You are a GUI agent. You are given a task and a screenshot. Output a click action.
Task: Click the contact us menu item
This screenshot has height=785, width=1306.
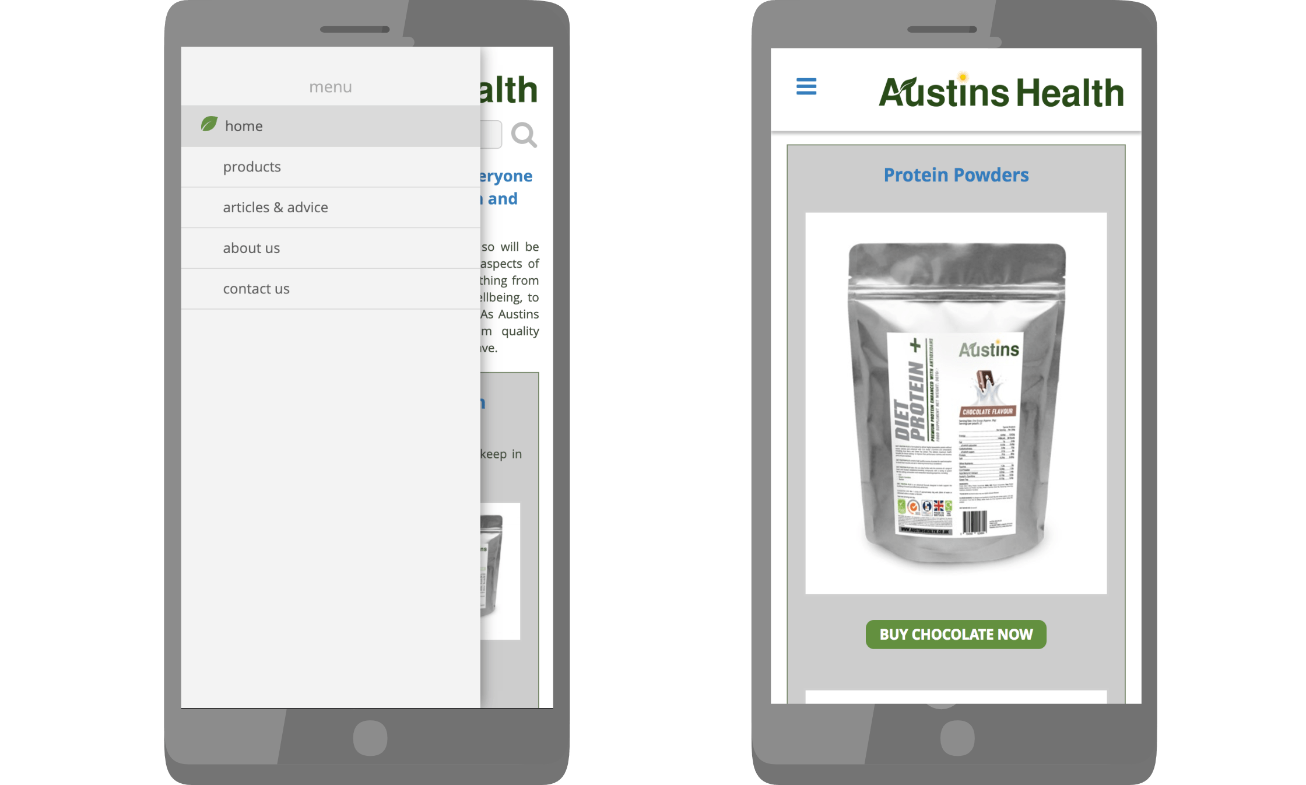click(257, 288)
